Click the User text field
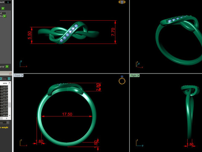The height and width of the screenshot is (152, 202). [x=5, y=79]
